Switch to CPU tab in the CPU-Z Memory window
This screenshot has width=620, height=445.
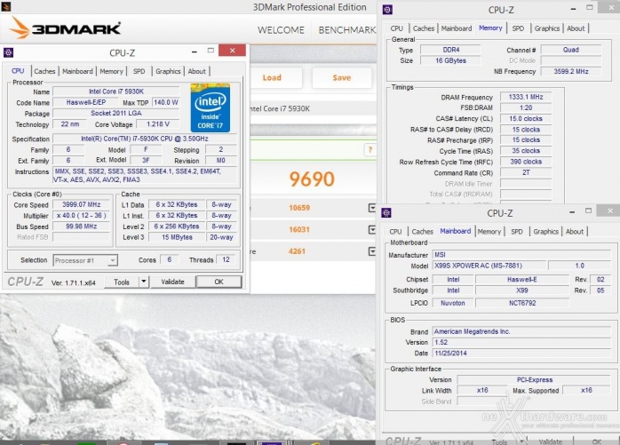(x=396, y=28)
